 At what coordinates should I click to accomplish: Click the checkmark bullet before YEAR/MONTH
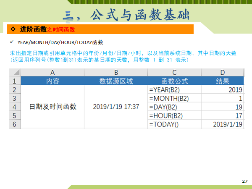[12, 42]
